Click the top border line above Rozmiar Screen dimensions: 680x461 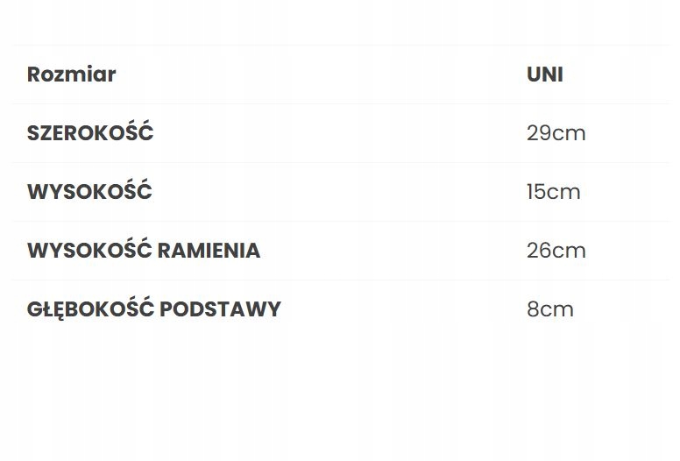(340, 46)
